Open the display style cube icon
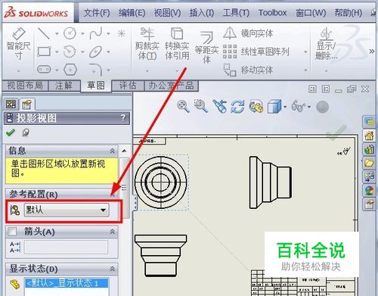This screenshot has width=378, height=296. click(274, 107)
